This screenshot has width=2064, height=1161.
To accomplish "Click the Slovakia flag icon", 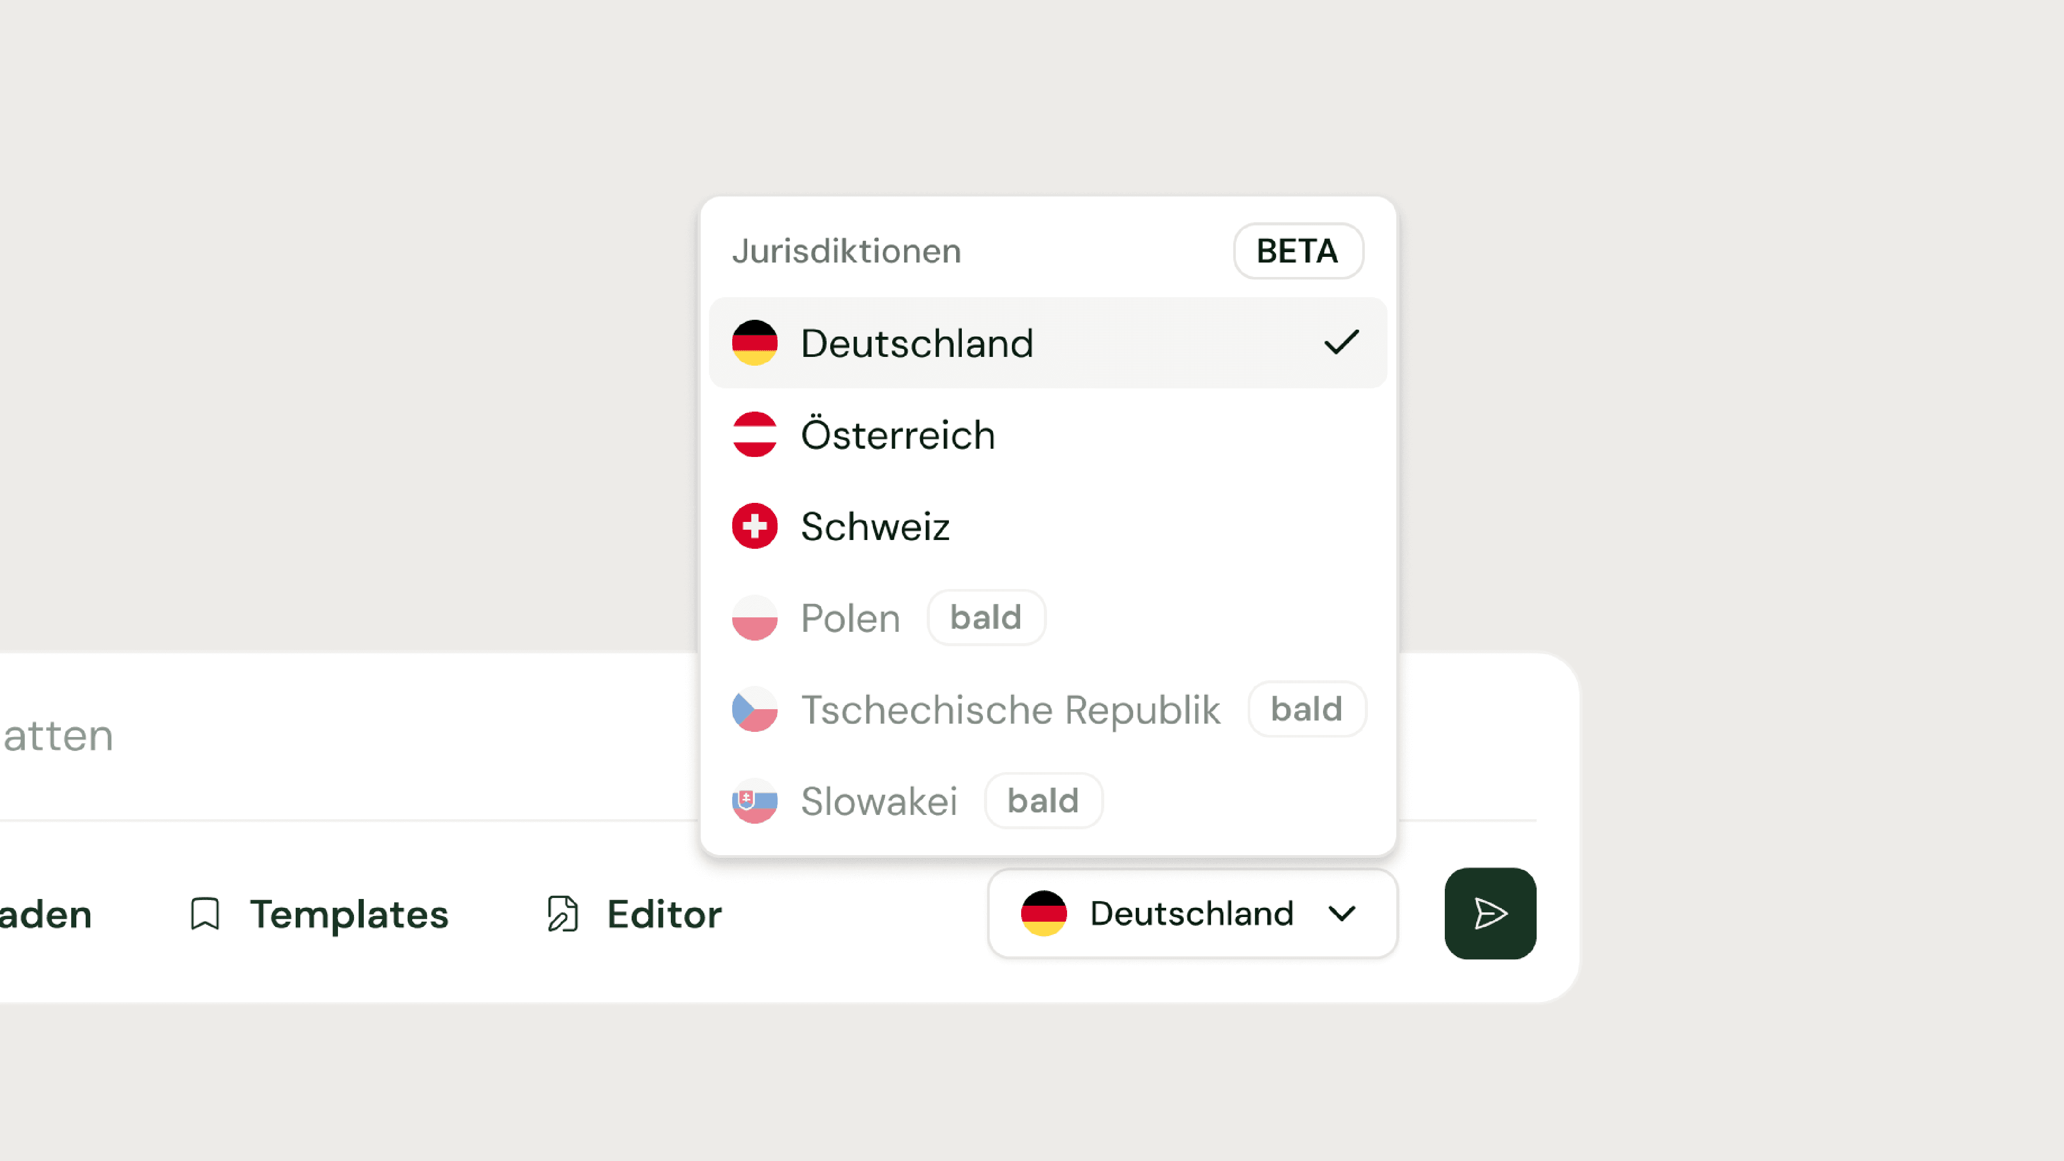I will point(755,800).
